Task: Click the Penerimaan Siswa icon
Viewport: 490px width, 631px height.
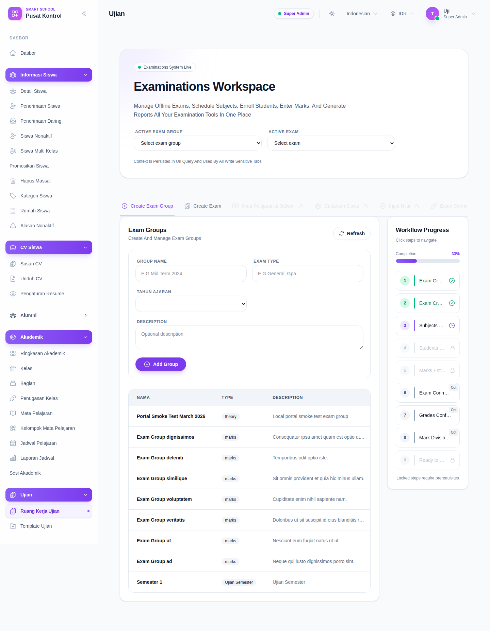Action: tap(13, 106)
